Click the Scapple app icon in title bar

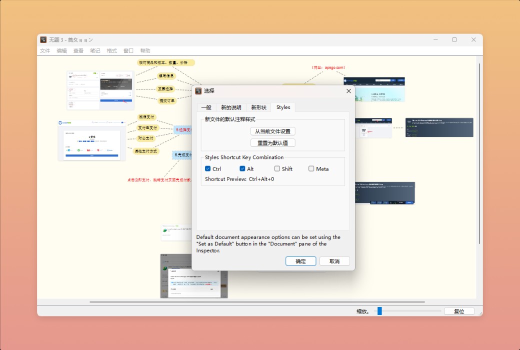pyautogui.click(x=43, y=39)
